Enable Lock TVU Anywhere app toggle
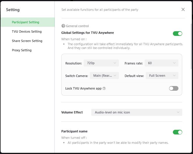 click(x=173, y=88)
